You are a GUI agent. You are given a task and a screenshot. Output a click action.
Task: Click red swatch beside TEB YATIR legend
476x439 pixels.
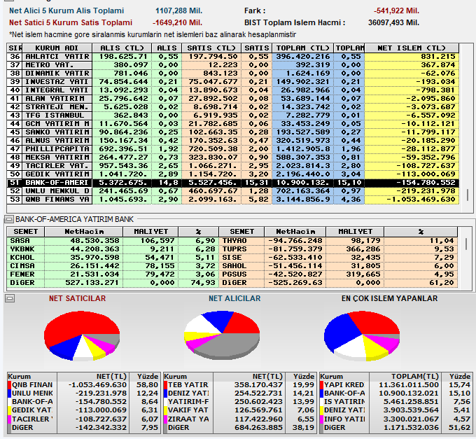pyautogui.click(x=166, y=385)
